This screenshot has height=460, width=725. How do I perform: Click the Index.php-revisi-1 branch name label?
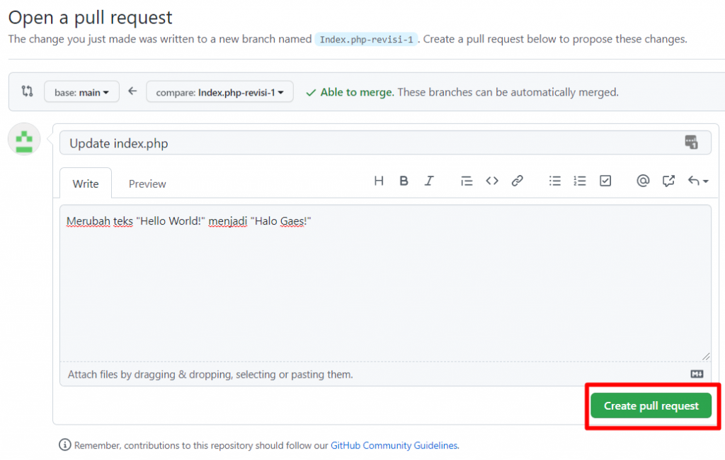pyautogui.click(x=366, y=39)
